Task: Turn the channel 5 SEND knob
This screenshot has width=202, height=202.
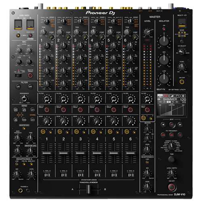Action: 114,121
